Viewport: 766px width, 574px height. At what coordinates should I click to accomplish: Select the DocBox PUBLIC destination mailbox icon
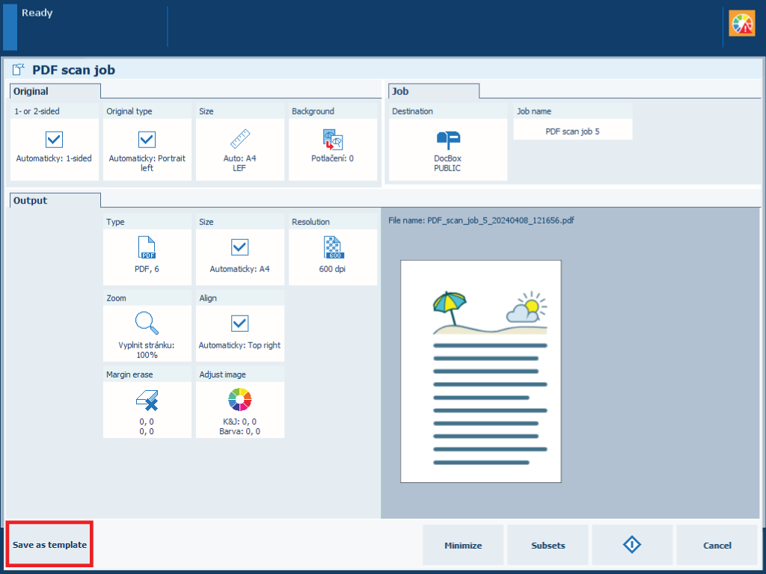pos(447,140)
